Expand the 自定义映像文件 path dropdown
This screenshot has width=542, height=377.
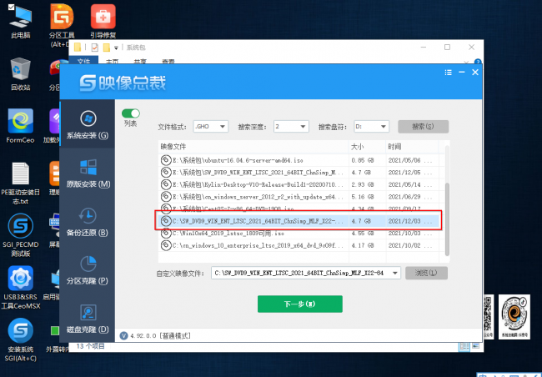click(394, 274)
